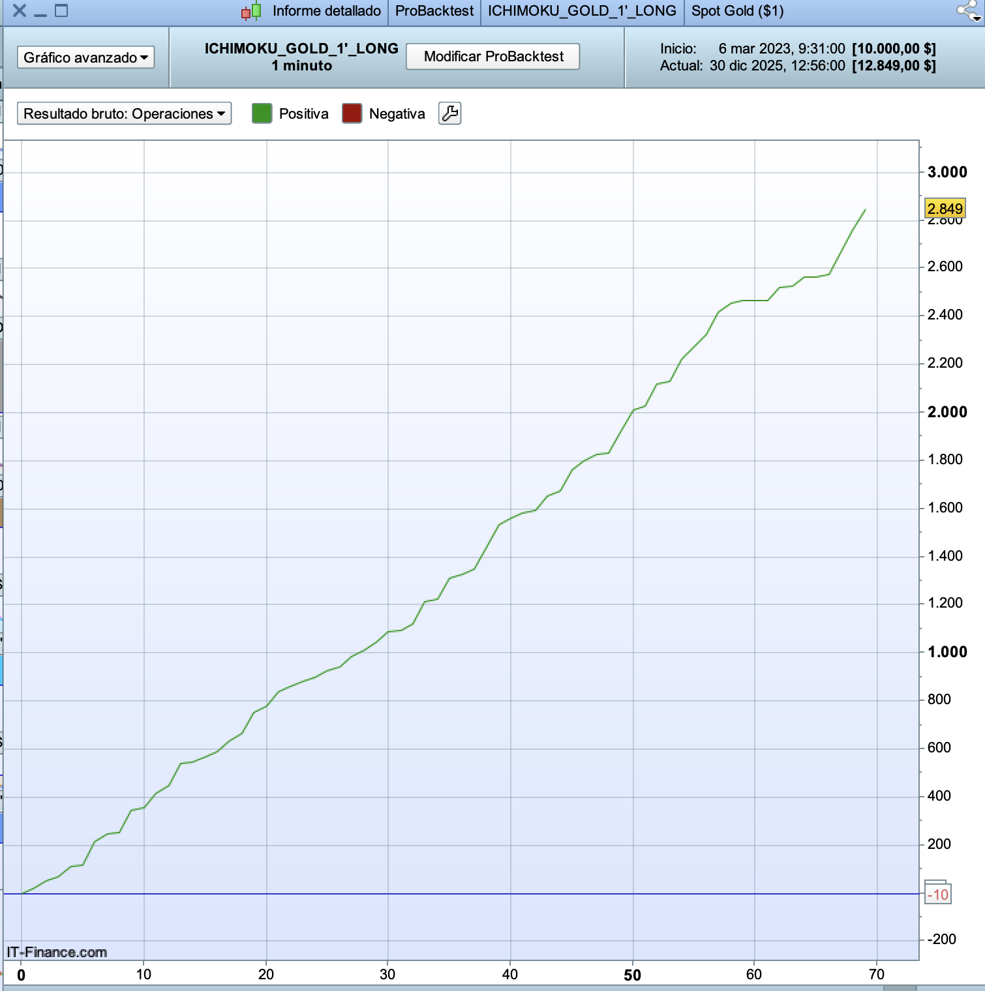Pick the green Positiva color swatch

[262, 113]
